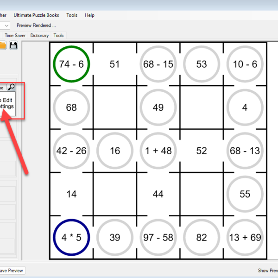Image resolution: width=278 pixels, height=278 pixels.
Task: Click the 42 - 26 circled cell
Action: [71, 151]
